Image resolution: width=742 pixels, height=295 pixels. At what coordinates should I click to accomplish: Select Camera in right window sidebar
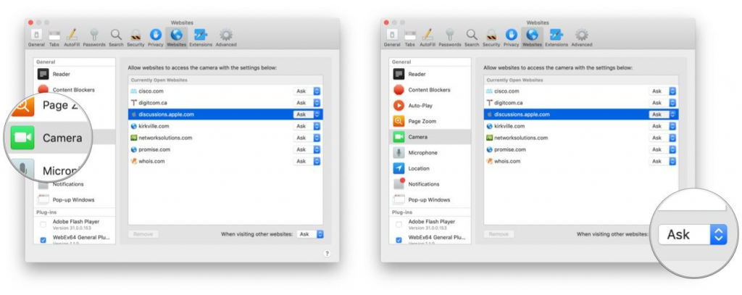coord(430,137)
